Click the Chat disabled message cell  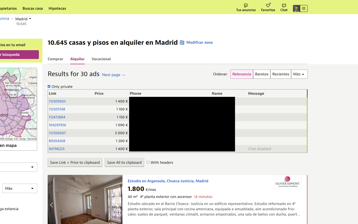click(x=260, y=149)
